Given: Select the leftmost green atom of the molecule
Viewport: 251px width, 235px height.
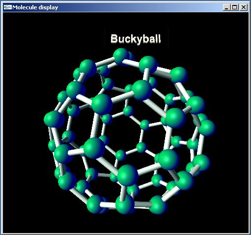Looking at the screenshot, I should [x=54, y=119].
